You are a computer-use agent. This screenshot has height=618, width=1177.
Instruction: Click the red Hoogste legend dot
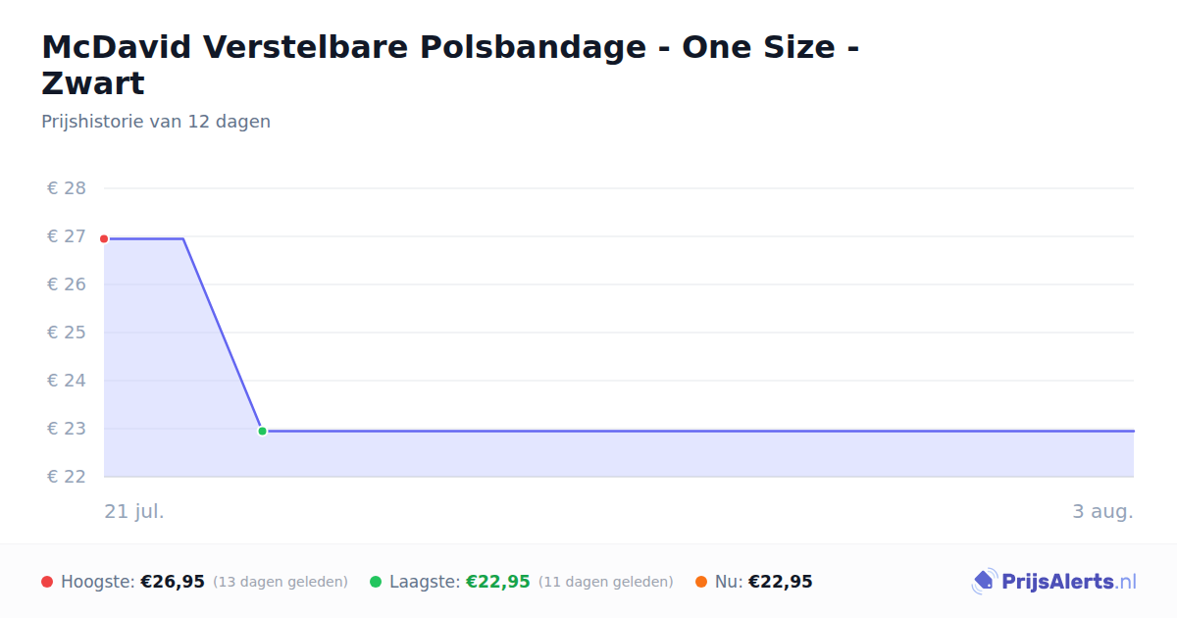coord(47,582)
